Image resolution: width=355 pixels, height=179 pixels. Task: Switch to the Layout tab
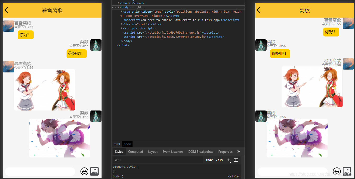(x=153, y=152)
